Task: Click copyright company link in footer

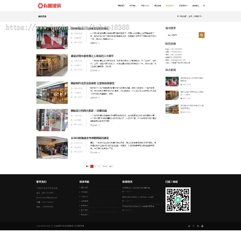Action: click(67, 226)
